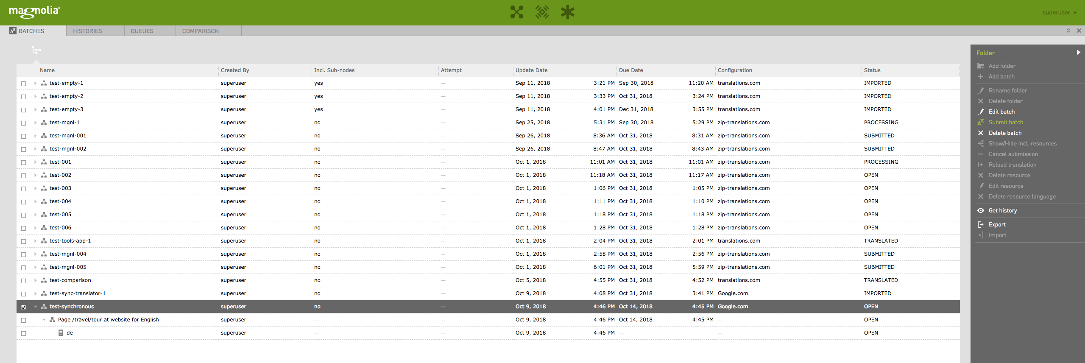This screenshot has width=1085, height=363.
Task: Open the Comparison tab
Action: pyautogui.click(x=201, y=31)
